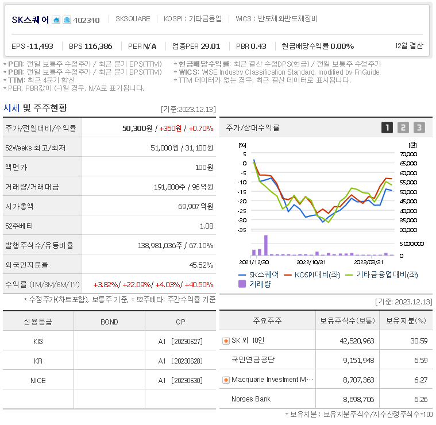Click the BOND column header
The width and height of the screenshot is (436, 425).
click(109, 322)
